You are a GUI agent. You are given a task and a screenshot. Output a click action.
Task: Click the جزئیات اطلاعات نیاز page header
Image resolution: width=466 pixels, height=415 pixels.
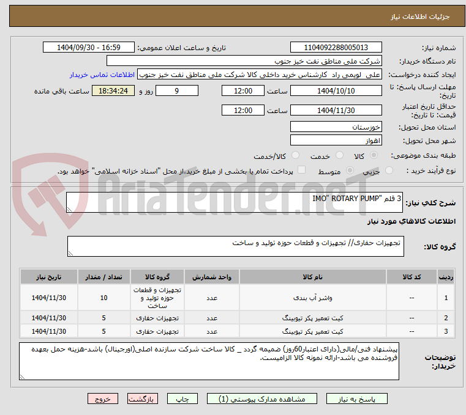pyautogui.click(x=420, y=17)
